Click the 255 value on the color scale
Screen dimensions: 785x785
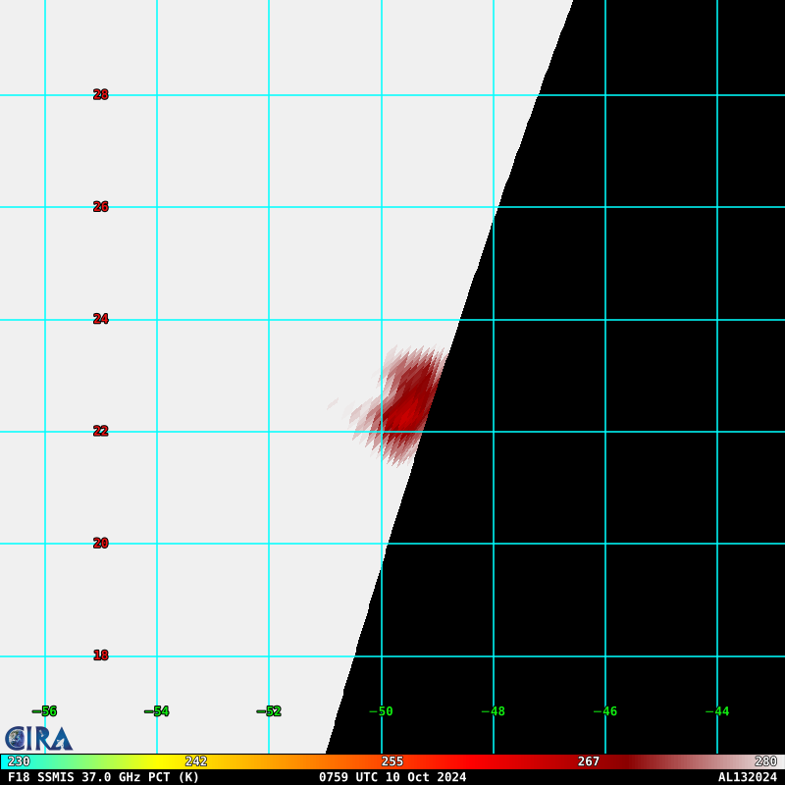pos(392,761)
